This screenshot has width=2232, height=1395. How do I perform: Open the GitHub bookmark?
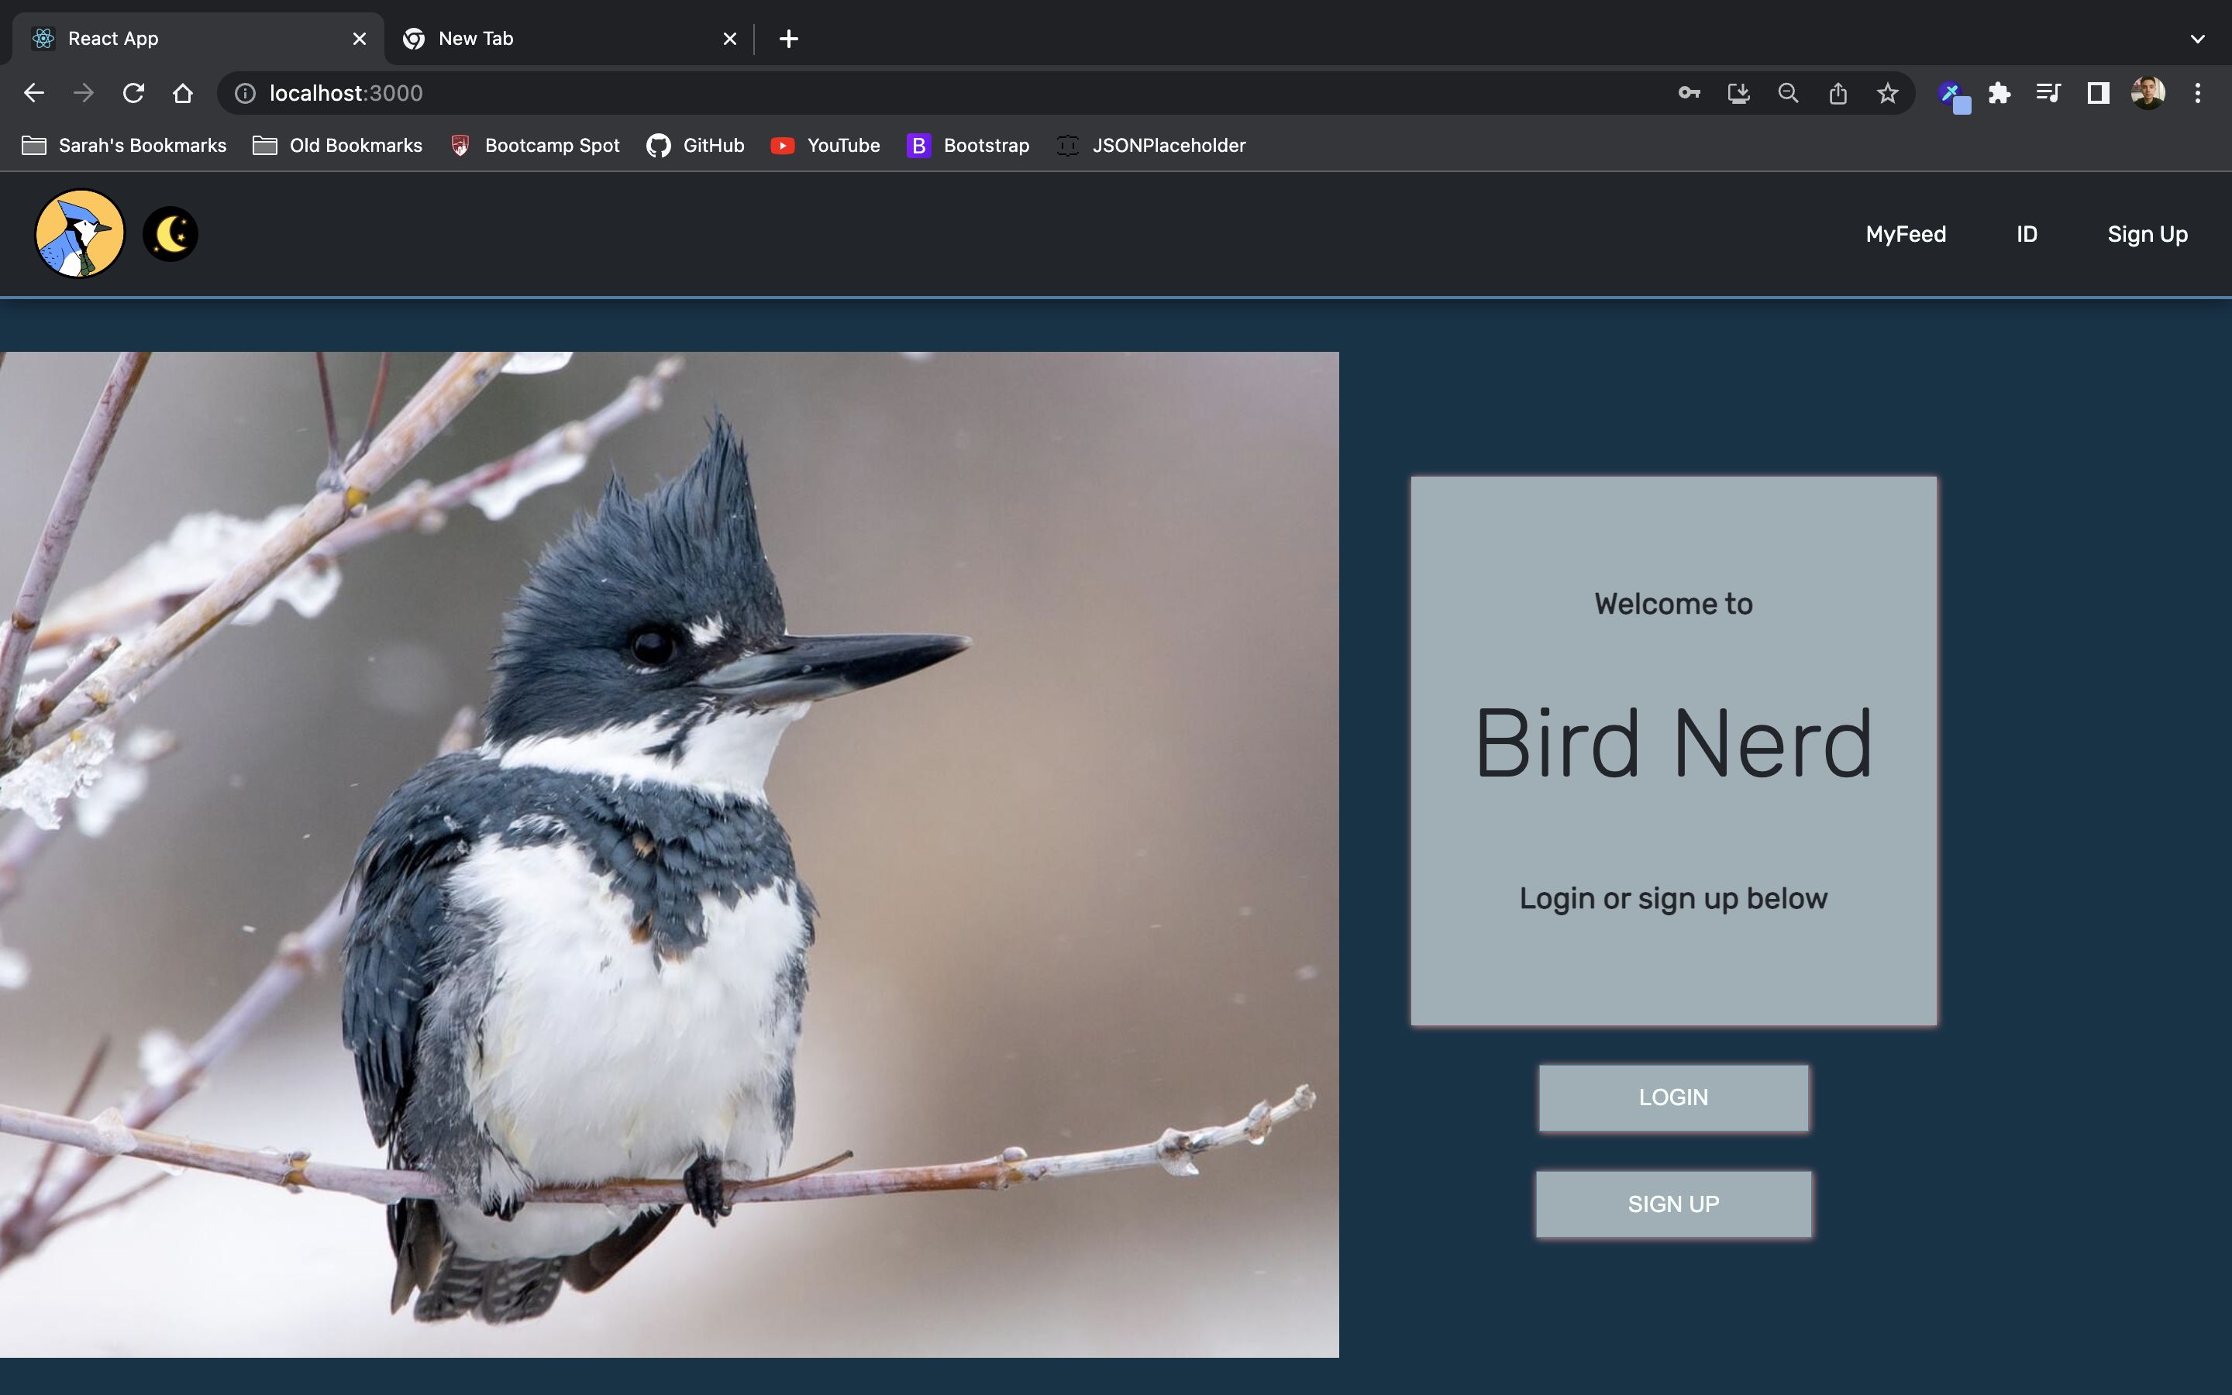coord(695,146)
